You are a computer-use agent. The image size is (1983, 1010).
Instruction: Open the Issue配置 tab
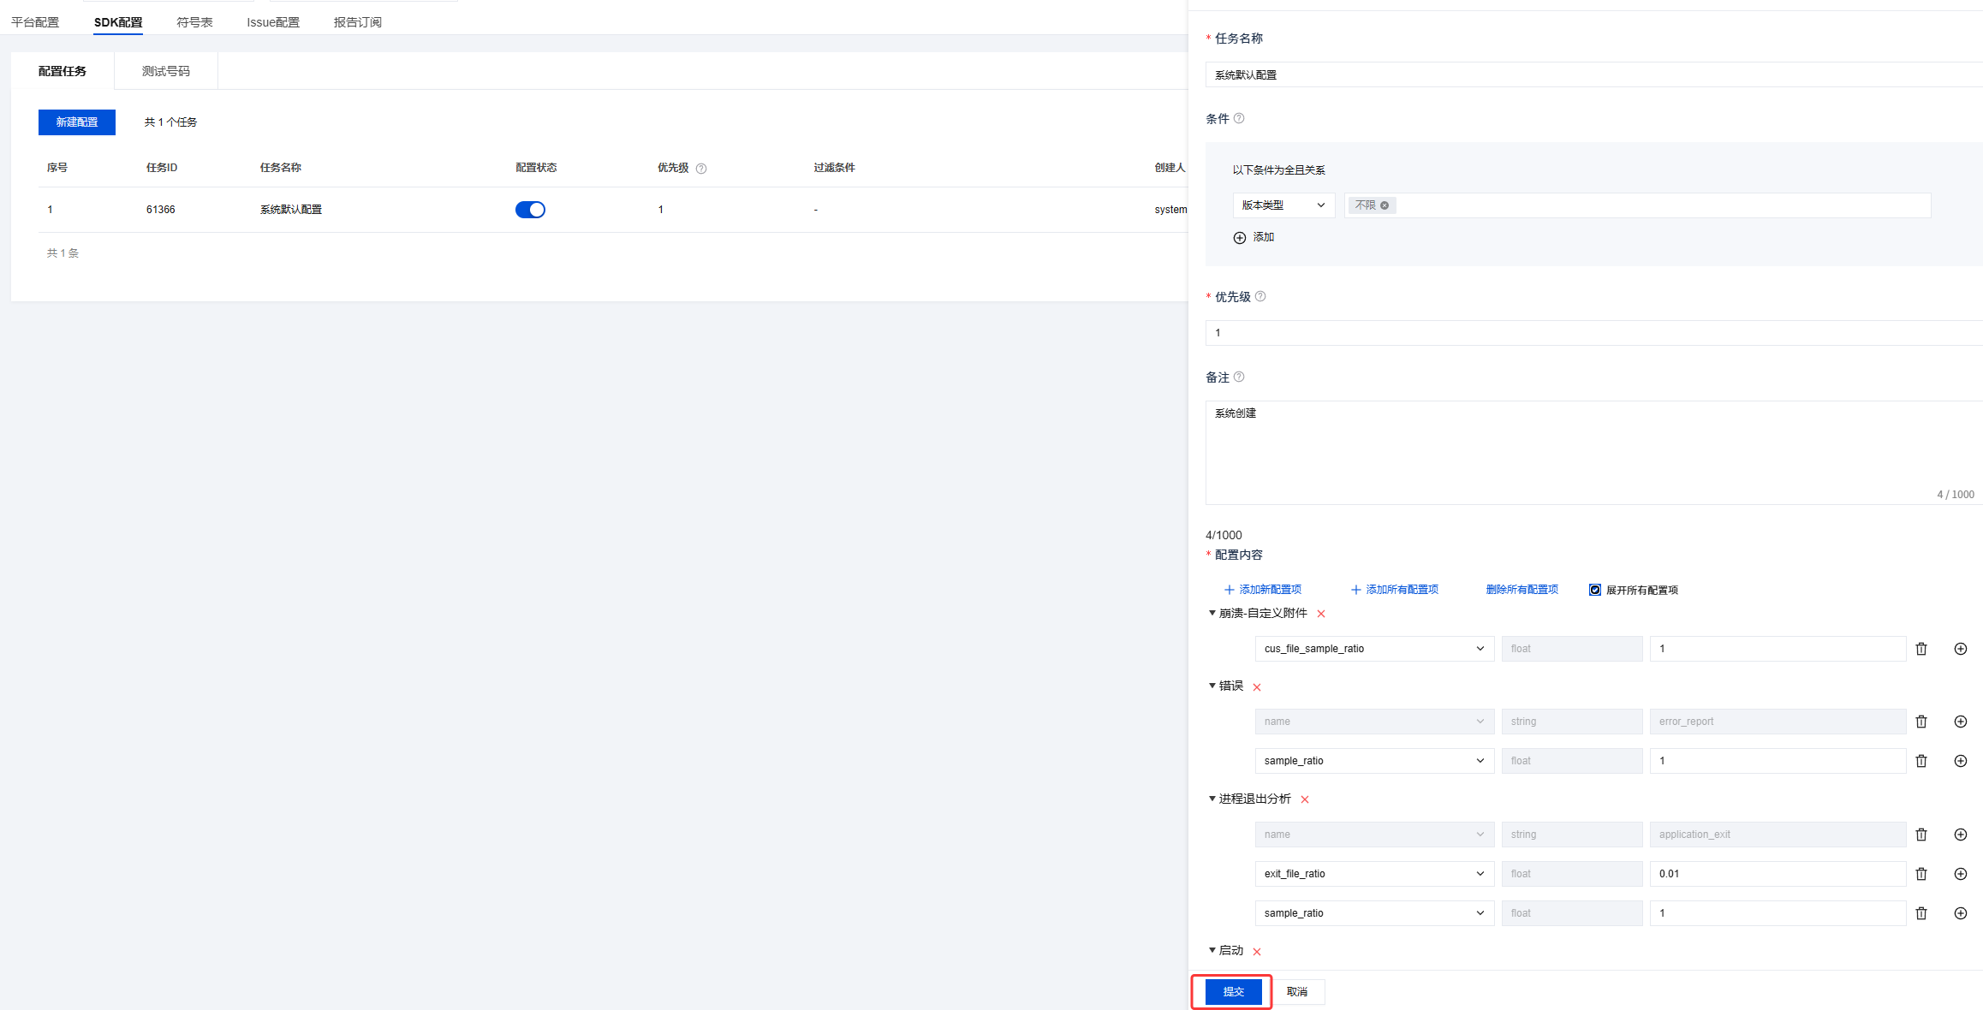point(273,22)
